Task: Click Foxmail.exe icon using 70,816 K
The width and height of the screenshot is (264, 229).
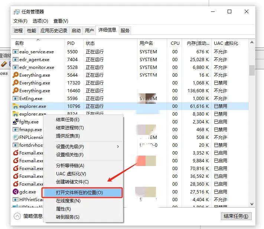Action: [x=16, y=168]
